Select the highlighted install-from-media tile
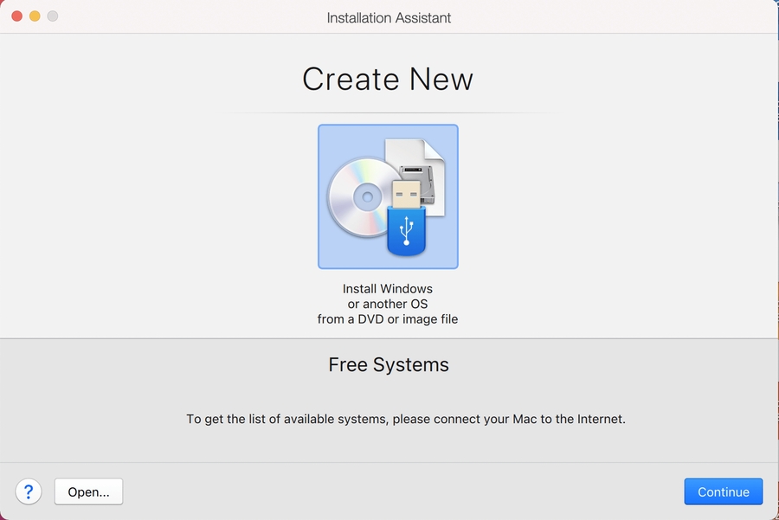Viewport: 779px width, 520px height. click(x=388, y=196)
